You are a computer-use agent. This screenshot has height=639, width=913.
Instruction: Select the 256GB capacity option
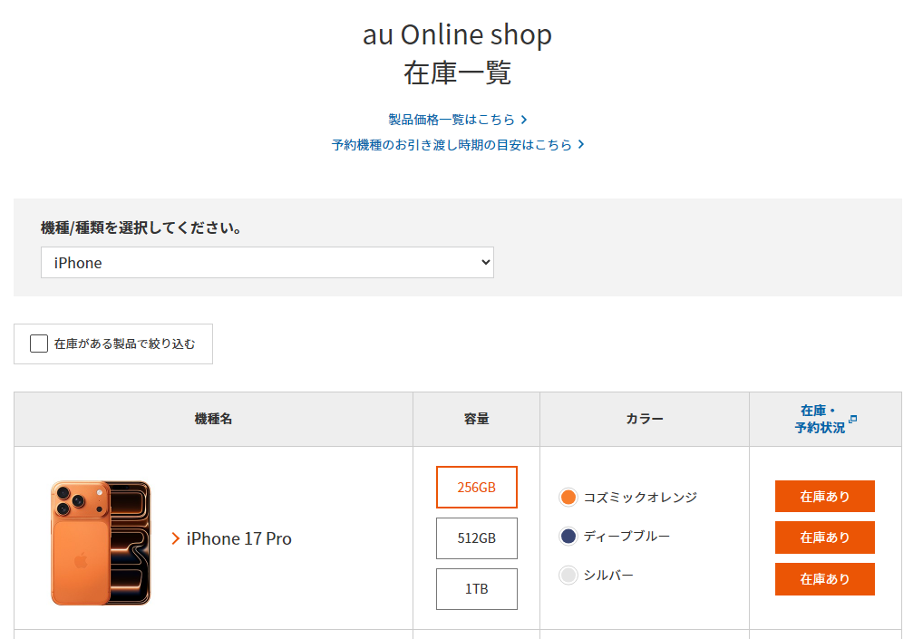[476, 488]
